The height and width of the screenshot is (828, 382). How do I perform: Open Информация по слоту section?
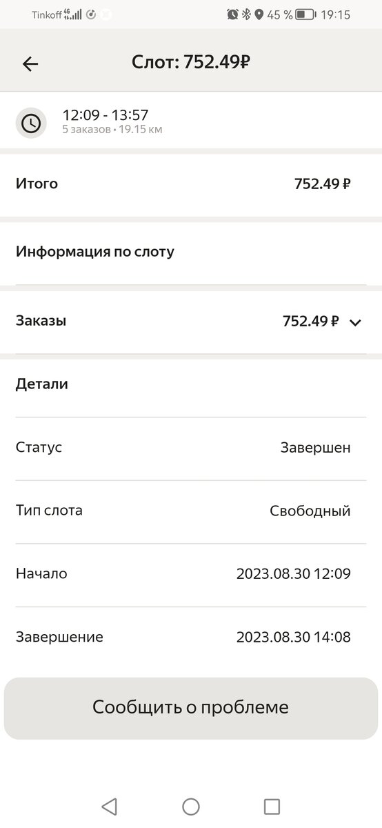(x=191, y=253)
